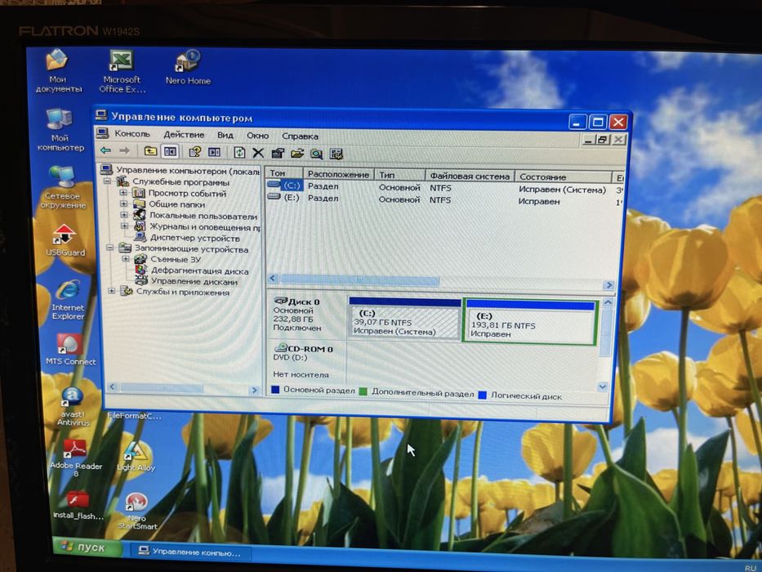The width and height of the screenshot is (762, 572).
Task: Click the last toolbar icon with checklist
Action: point(336,154)
